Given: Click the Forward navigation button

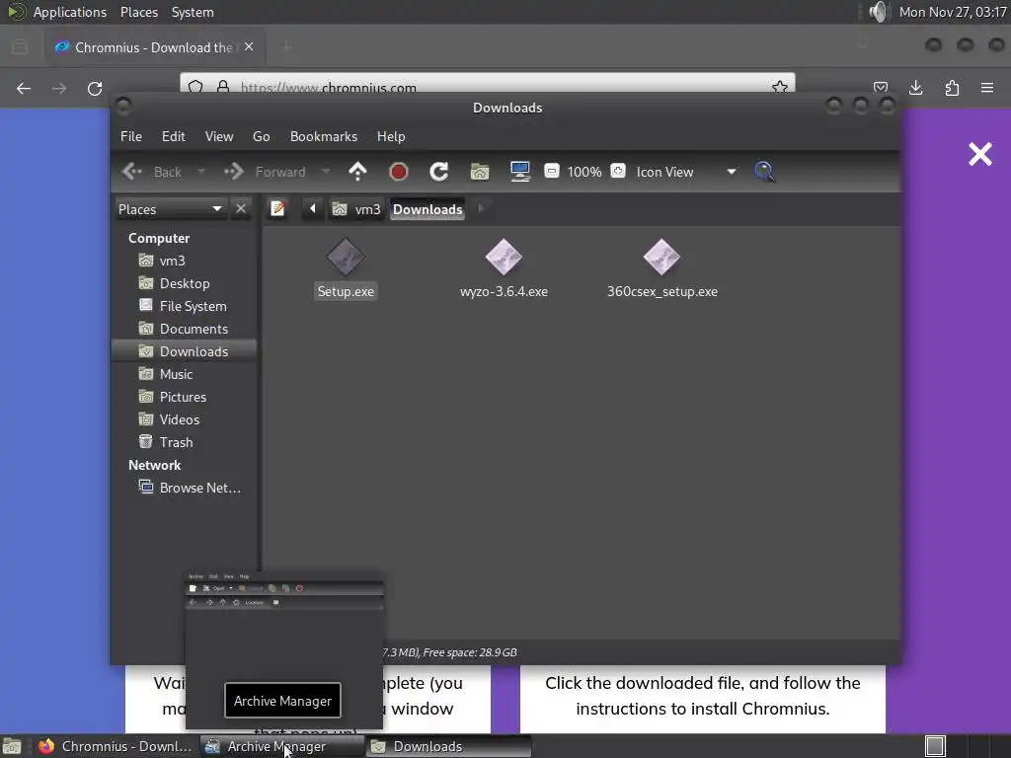Looking at the screenshot, I should pos(266,172).
